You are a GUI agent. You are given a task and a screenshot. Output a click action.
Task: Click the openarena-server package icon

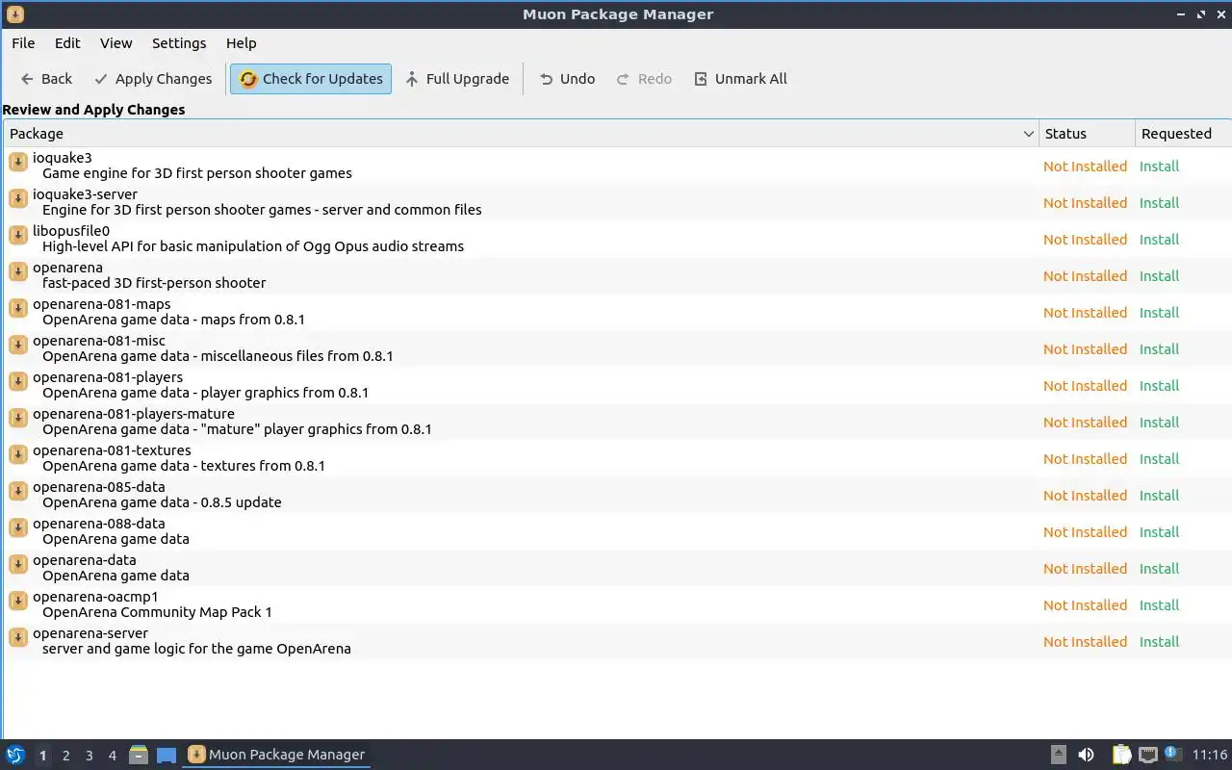pyautogui.click(x=17, y=637)
